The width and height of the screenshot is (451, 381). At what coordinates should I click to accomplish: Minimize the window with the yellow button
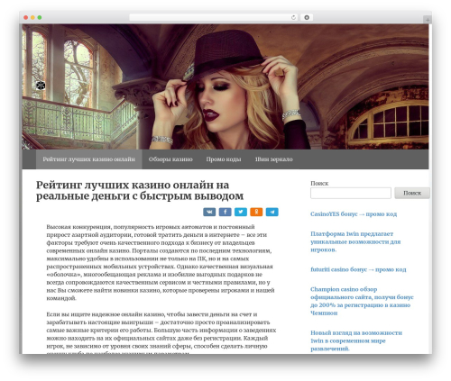tap(32, 17)
